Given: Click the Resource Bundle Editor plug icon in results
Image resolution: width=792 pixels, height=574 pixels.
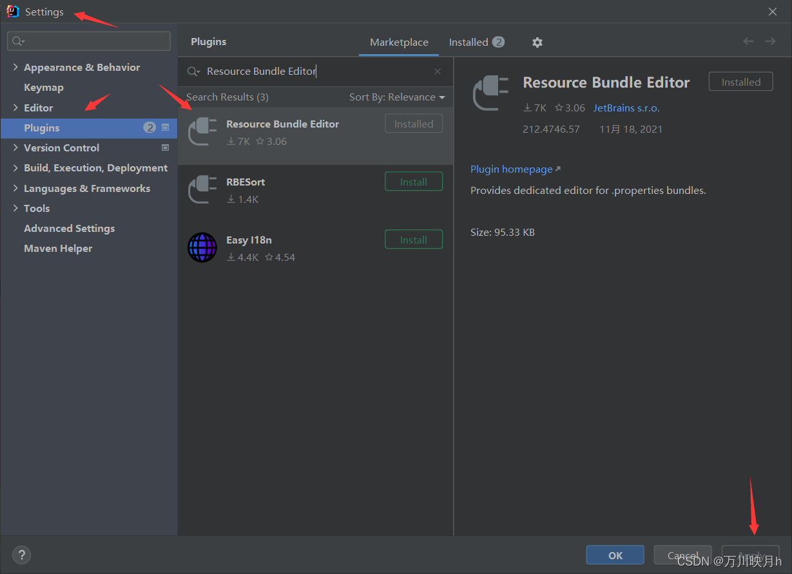Looking at the screenshot, I should coord(202,131).
